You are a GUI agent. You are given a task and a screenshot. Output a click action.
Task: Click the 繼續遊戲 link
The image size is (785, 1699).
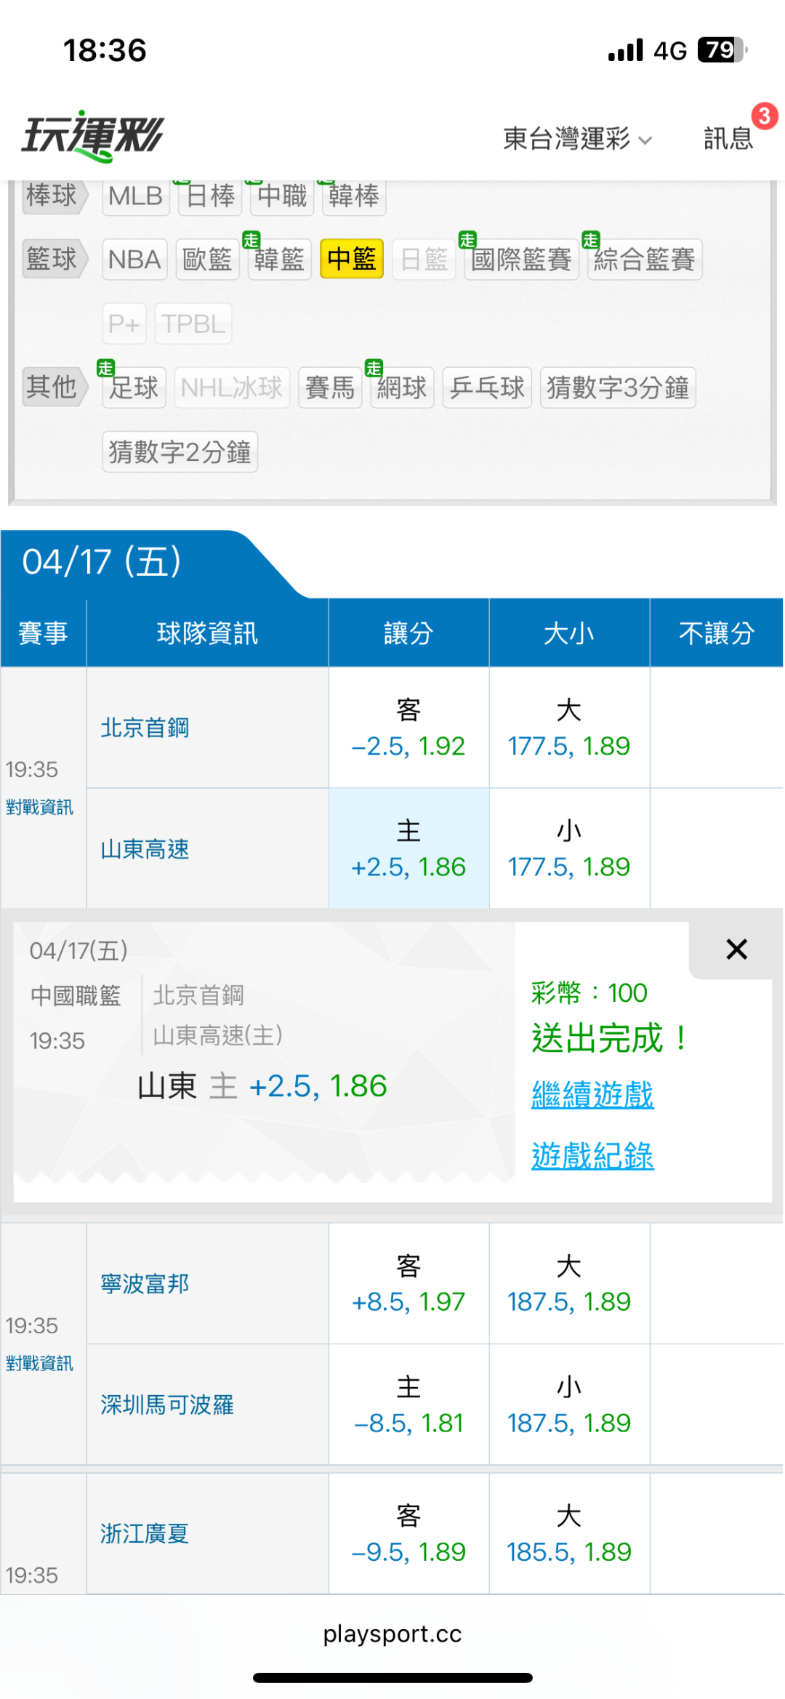click(x=592, y=1094)
